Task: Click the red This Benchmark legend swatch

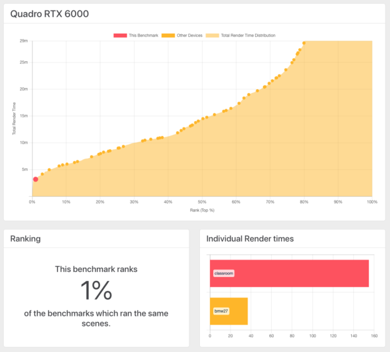Action: (120, 36)
